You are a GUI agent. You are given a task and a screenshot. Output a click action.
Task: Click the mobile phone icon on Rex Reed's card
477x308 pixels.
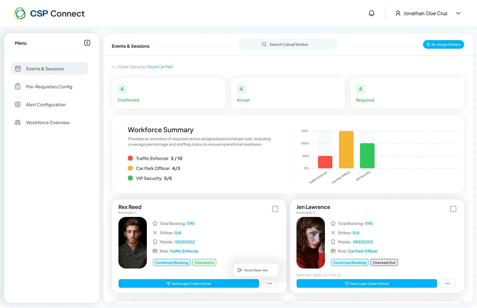click(x=155, y=242)
